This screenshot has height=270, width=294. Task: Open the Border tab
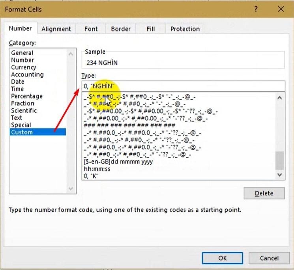[121, 29]
